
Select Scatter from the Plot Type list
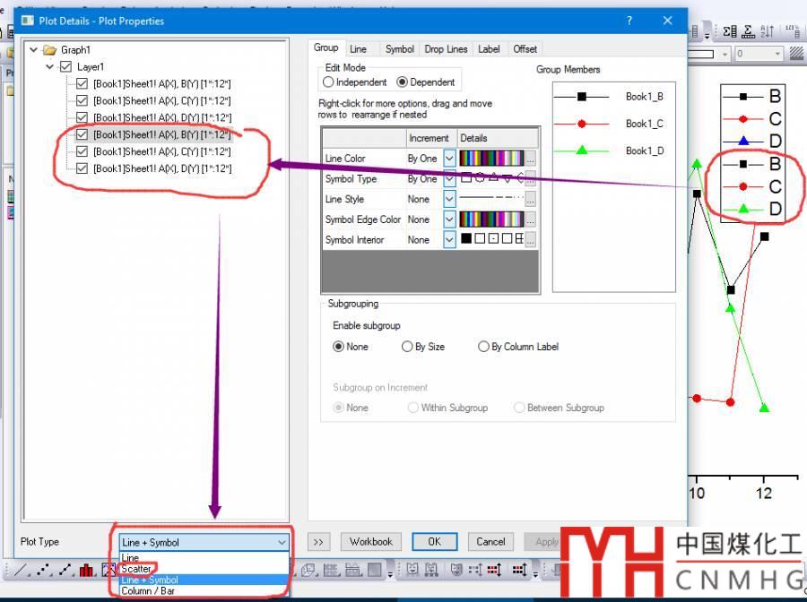pyautogui.click(x=137, y=569)
